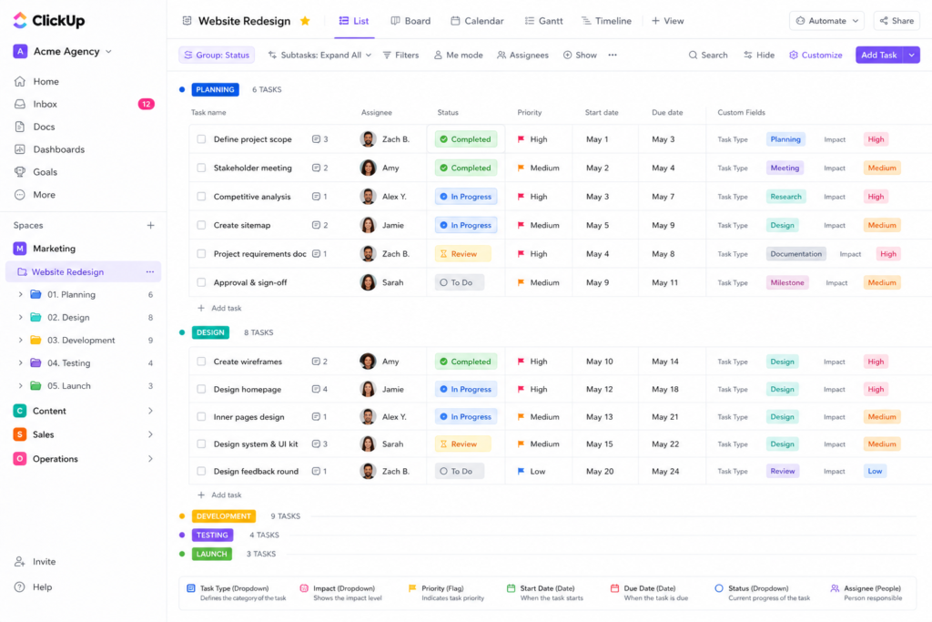Expand the 01. Planning folder
Screen dimensions: 932x622
(x=20, y=294)
